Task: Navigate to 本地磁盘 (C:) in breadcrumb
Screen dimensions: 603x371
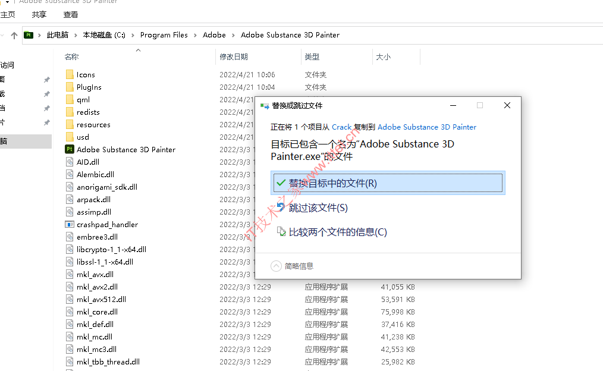Action: [x=104, y=35]
